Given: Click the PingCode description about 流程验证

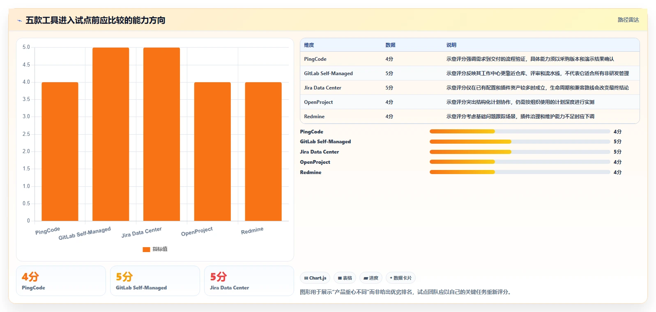Looking at the screenshot, I should (530, 59).
